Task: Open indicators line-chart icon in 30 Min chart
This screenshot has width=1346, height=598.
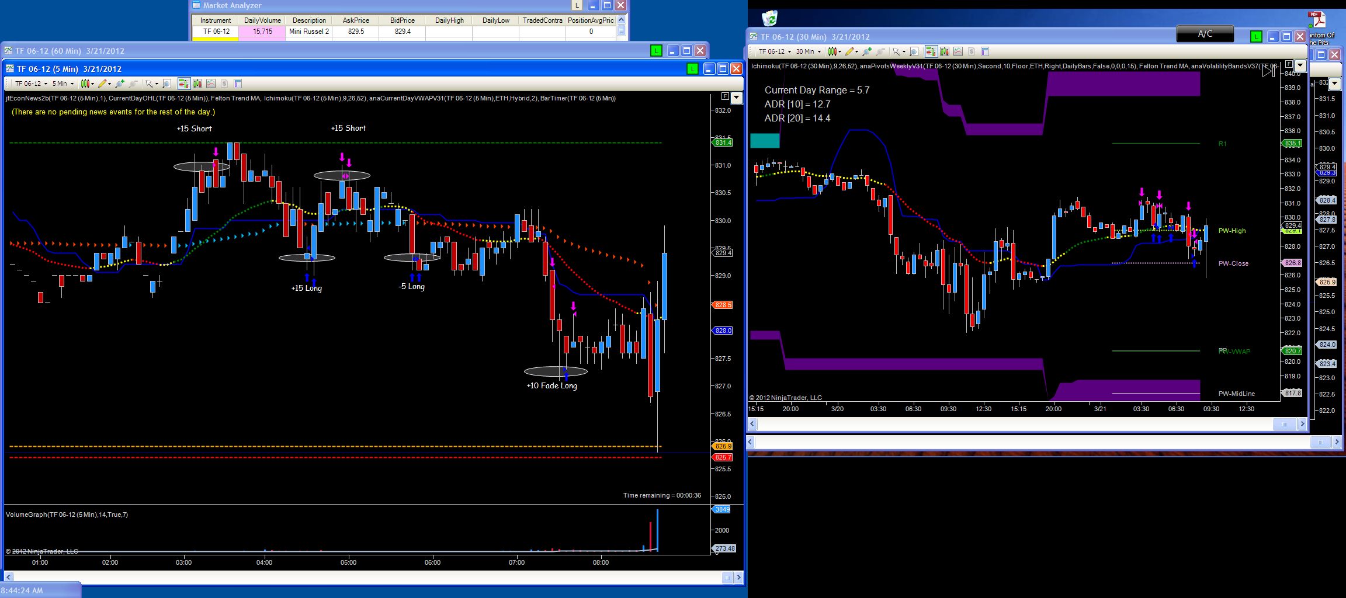Action: click(958, 51)
